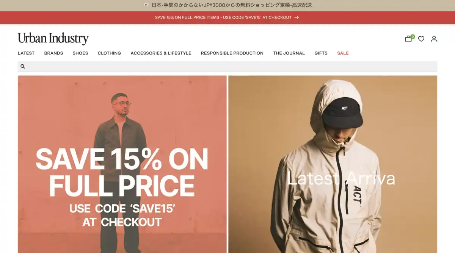Viewport: 455px width, 253px height.
Task: Open the Latest Arrivals jacket image
Action: (333, 164)
